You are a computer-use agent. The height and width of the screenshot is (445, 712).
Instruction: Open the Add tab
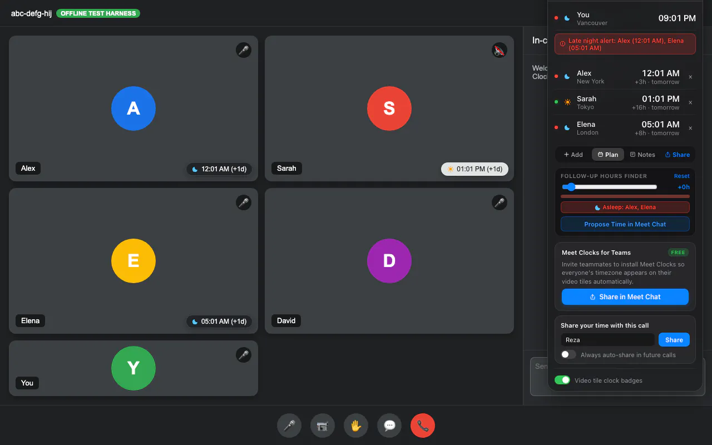[573, 155]
